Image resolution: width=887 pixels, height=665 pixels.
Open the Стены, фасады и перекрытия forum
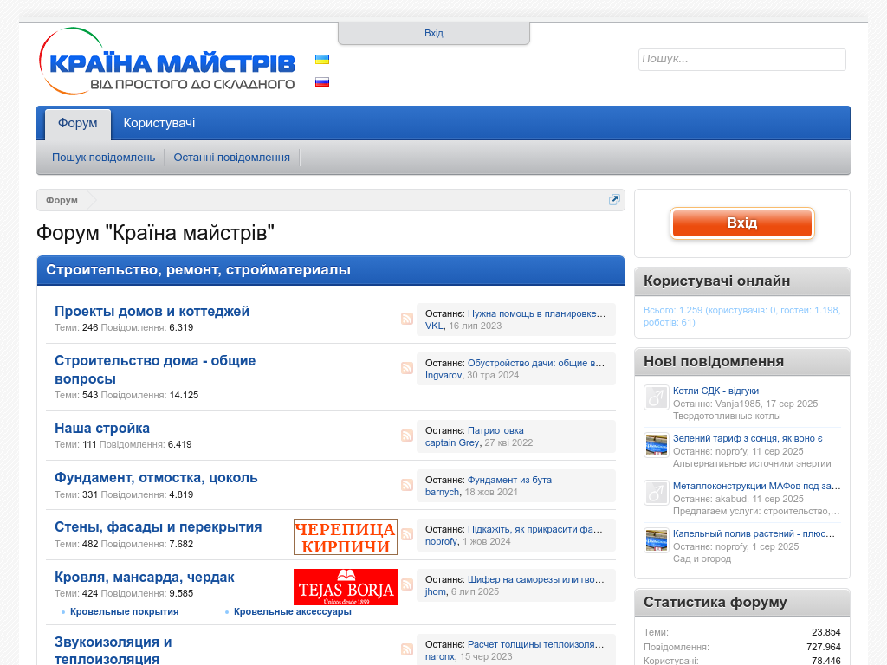(x=158, y=526)
